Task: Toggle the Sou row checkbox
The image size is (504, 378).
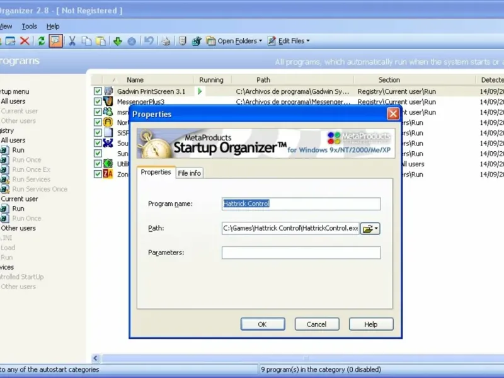Action: [98, 143]
